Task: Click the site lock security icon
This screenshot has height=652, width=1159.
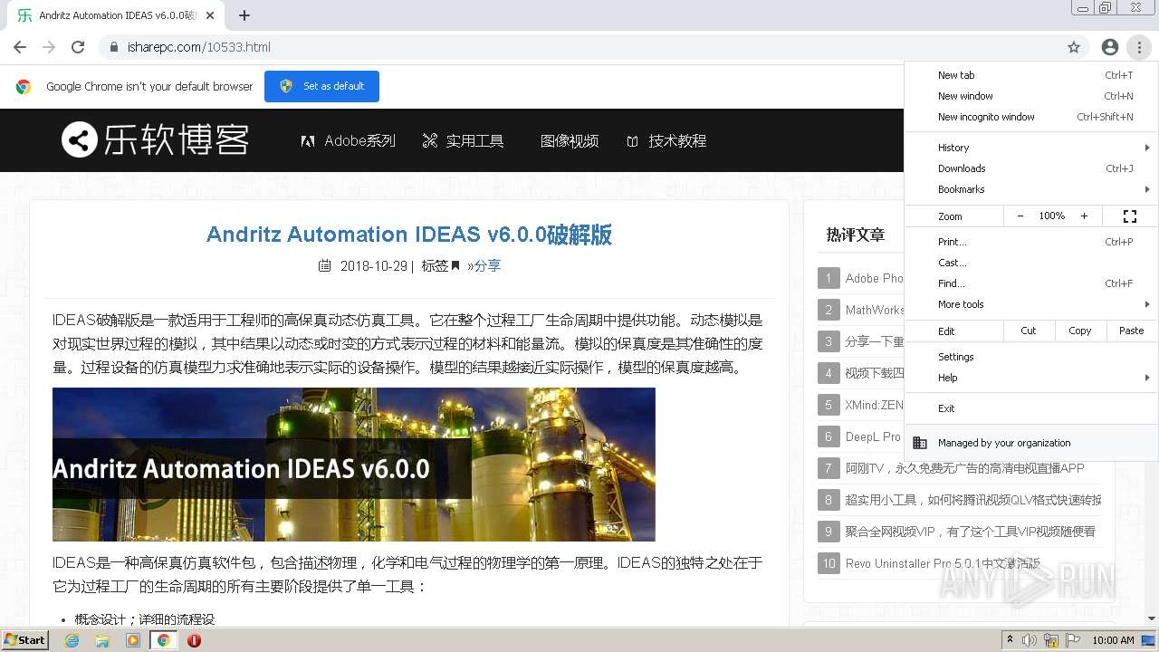Action: (113, 47)
